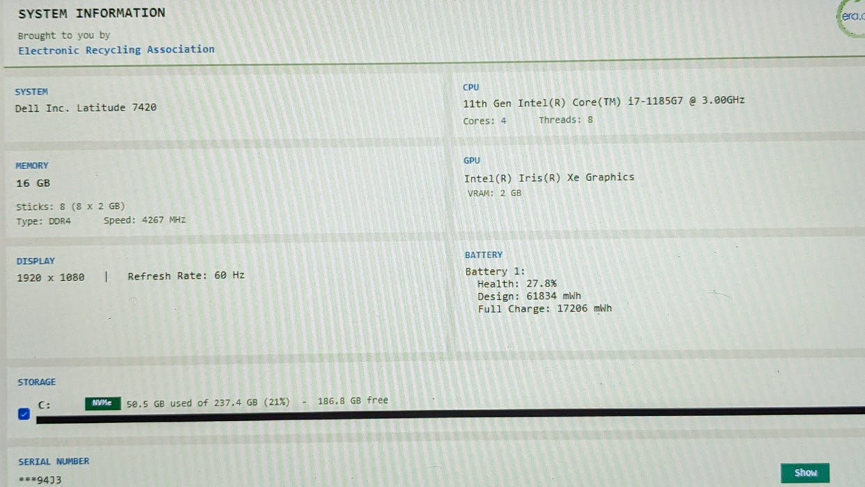
Task: Click the CPU section label
Action: tap(471, 88)
